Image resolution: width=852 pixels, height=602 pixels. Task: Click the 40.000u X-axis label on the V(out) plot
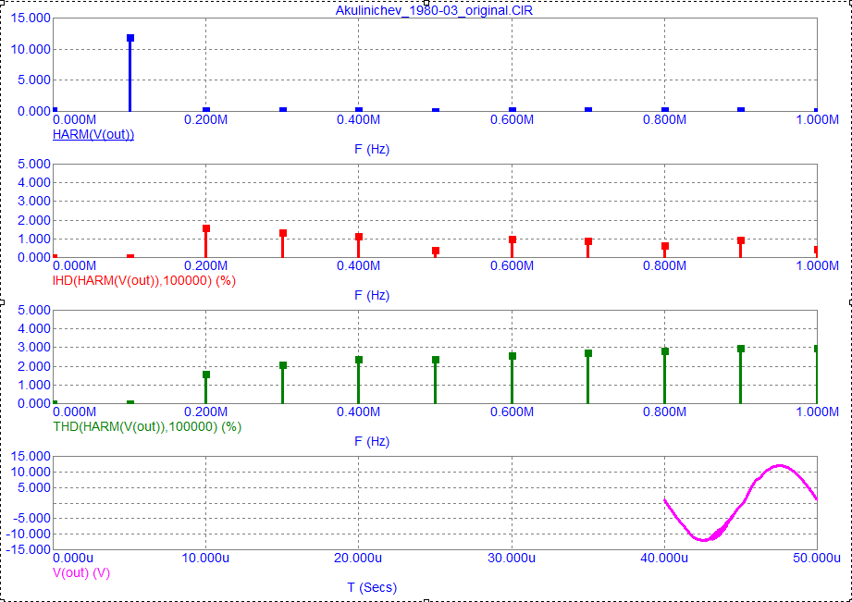(x=664, y=558)
